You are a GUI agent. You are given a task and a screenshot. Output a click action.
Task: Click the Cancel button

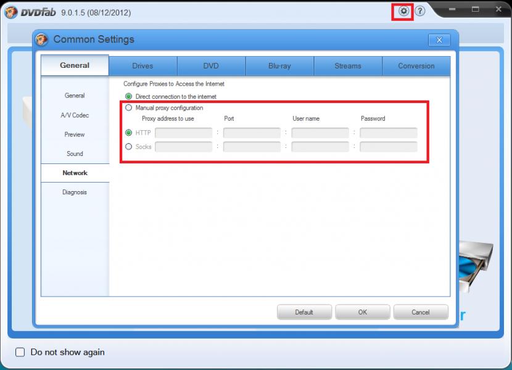click(421, 312)
